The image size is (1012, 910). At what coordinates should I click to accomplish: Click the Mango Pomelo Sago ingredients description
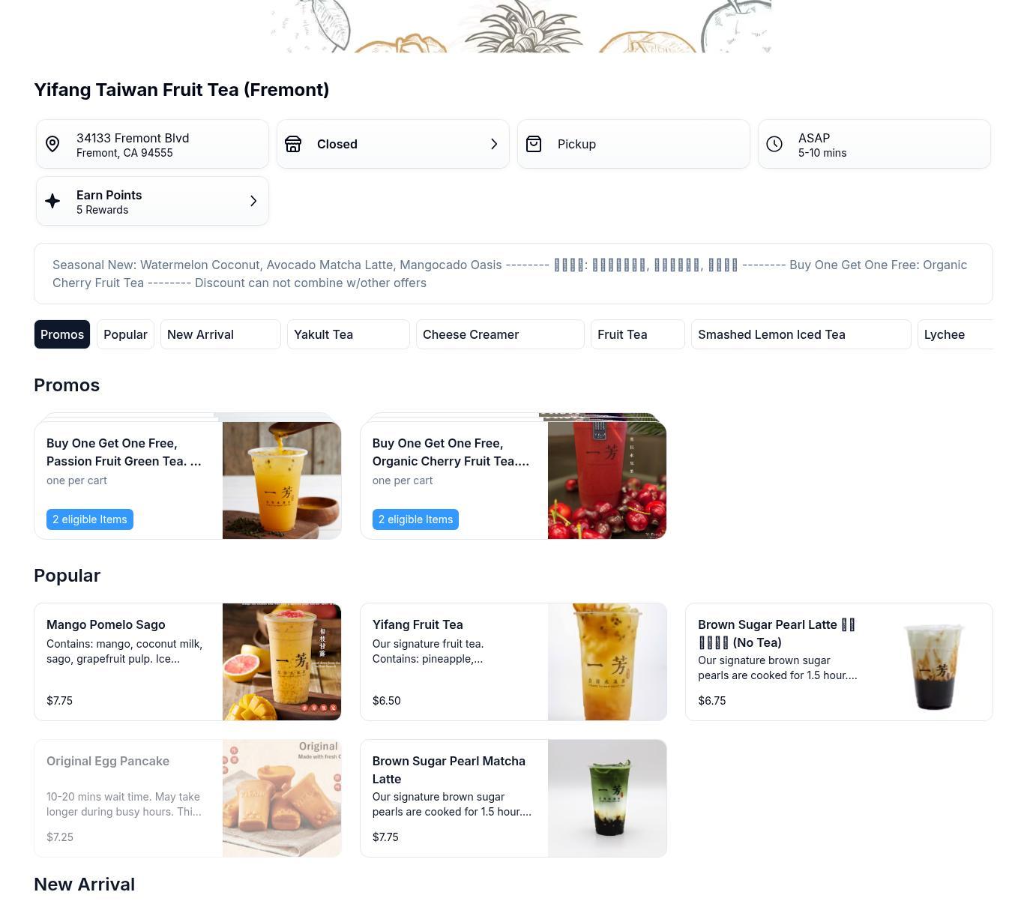[x=124, y=651]
